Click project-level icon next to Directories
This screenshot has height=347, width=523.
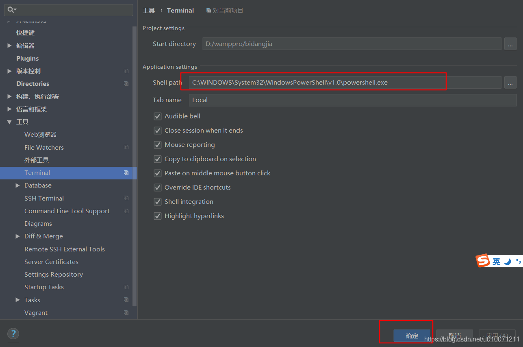126,83
